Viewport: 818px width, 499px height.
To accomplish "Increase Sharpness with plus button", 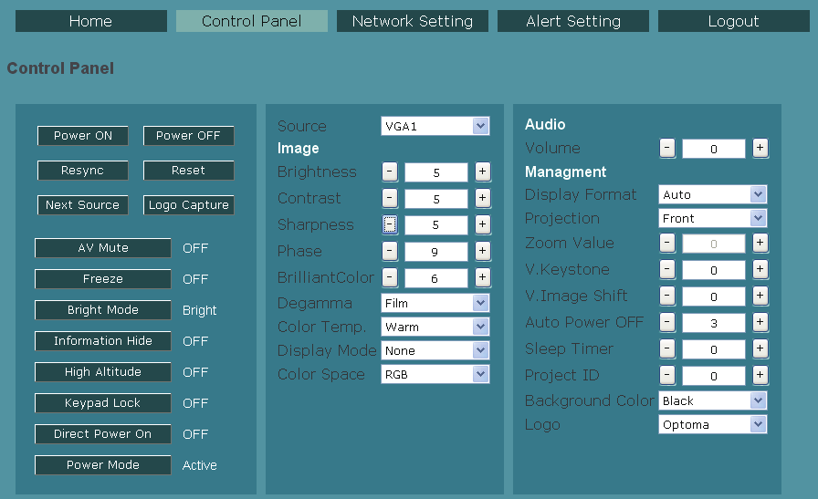I will coord(483,224).
